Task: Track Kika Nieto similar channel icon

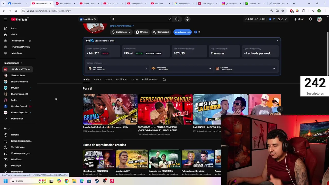Action: tap(274, 69)
